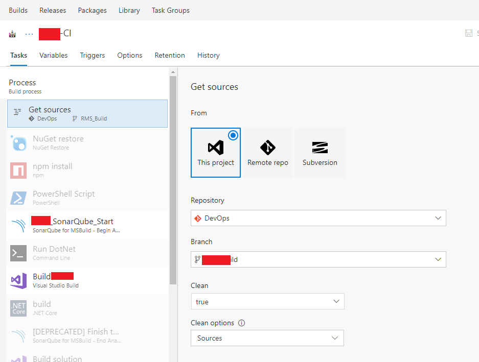
Task: Open the Builds menu
Action: (18, 10)
